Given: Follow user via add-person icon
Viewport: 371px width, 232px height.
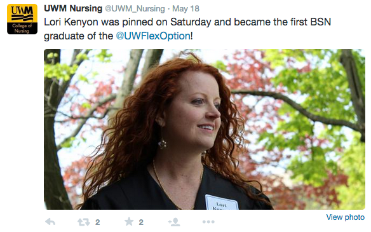Looking at the screenshot, I should (x=174, y=222).
